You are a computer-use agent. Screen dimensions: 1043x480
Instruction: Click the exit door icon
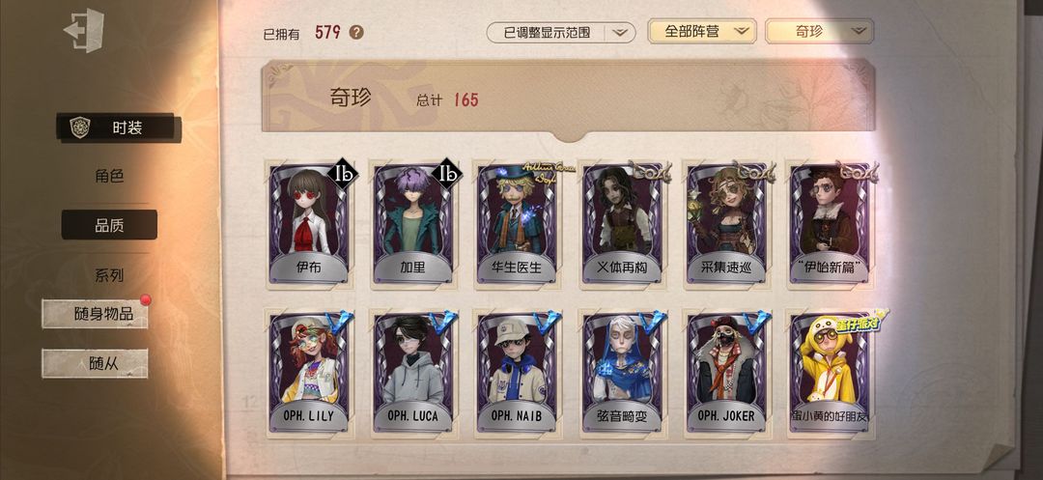84,30
